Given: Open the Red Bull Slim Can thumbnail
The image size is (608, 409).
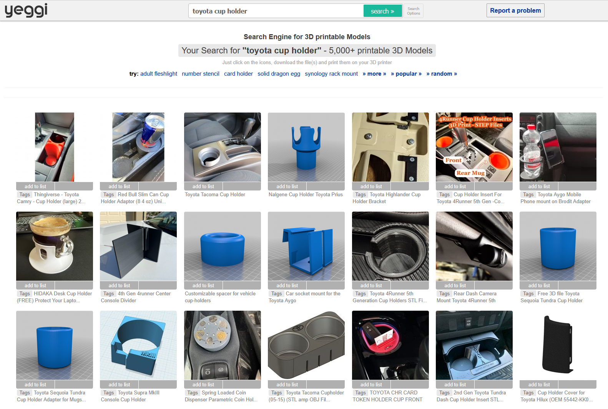Looking at the screenshot, I should click(x=138, y=147).
